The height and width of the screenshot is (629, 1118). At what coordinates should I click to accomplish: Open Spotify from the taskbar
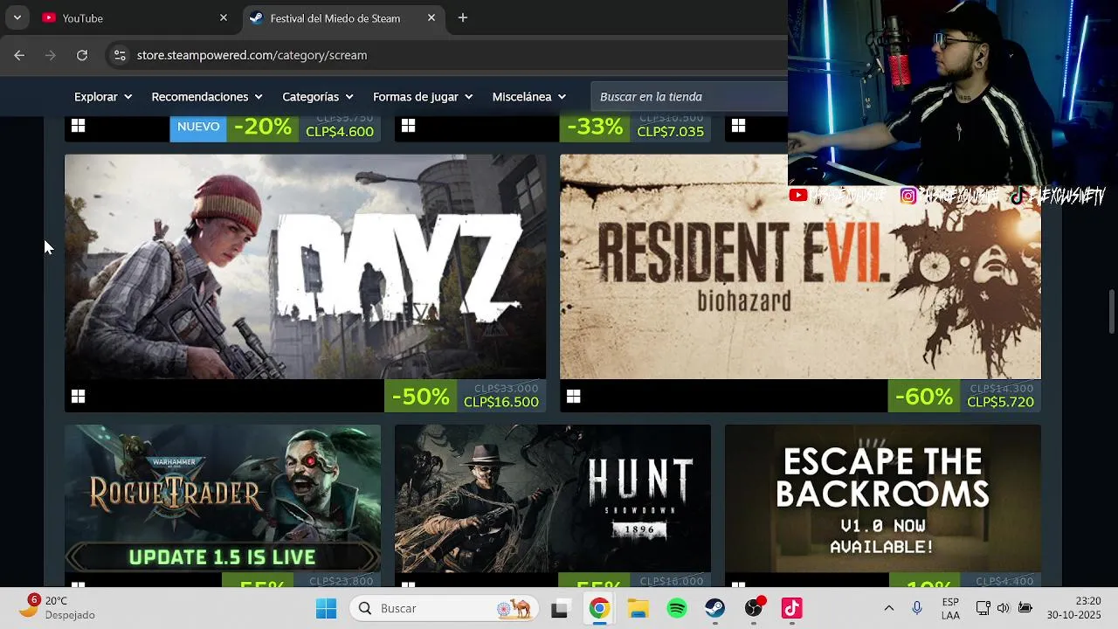tap(676, 608)
